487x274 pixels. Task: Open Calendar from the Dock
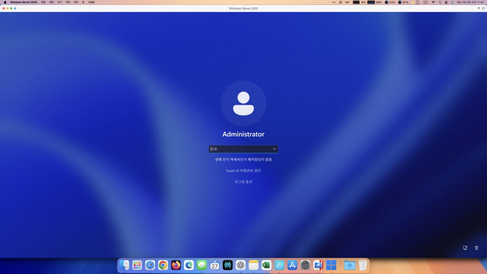214,265
